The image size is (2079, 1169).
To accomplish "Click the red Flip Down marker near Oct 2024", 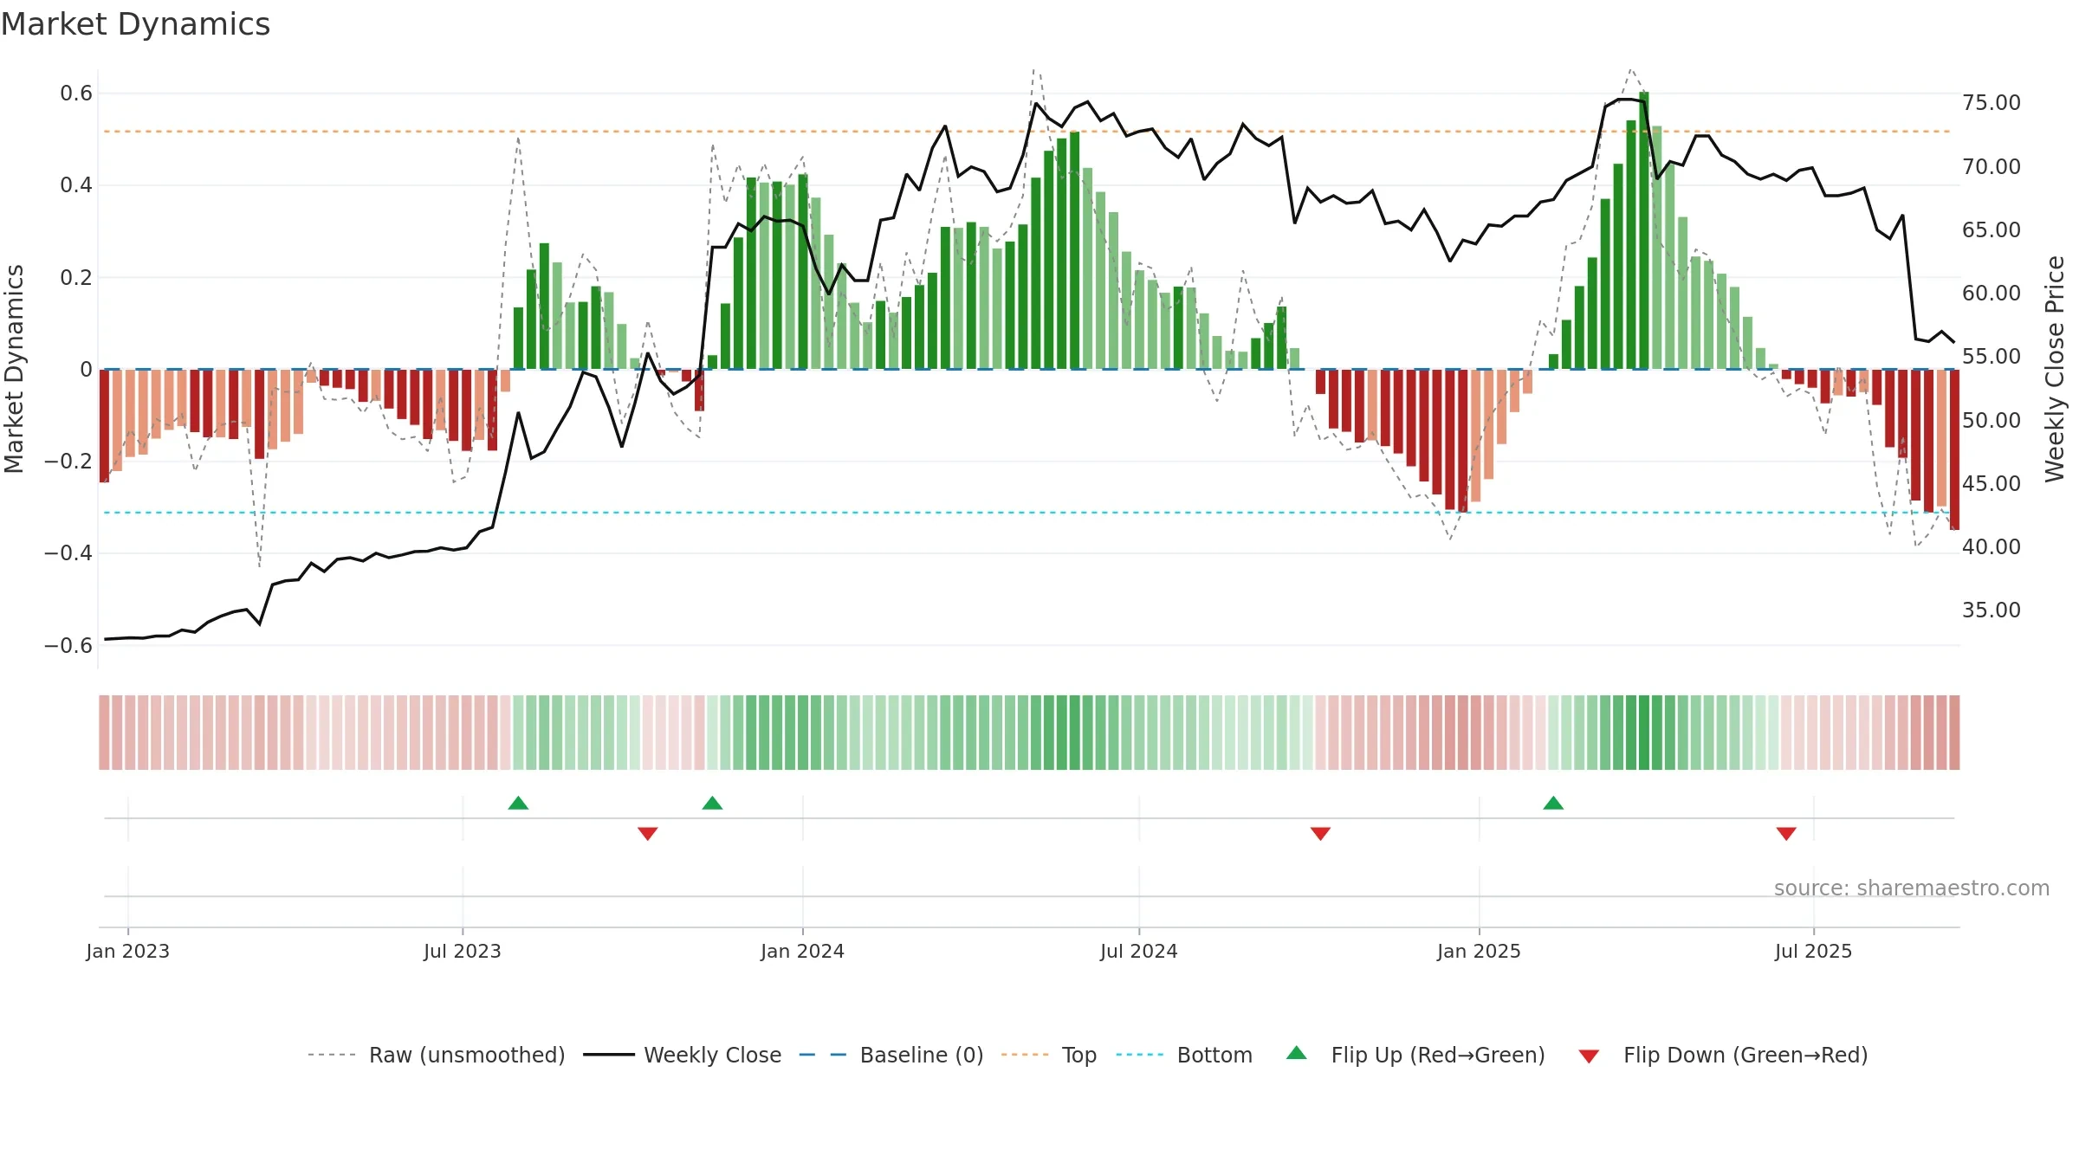I will click(1320, 834).
